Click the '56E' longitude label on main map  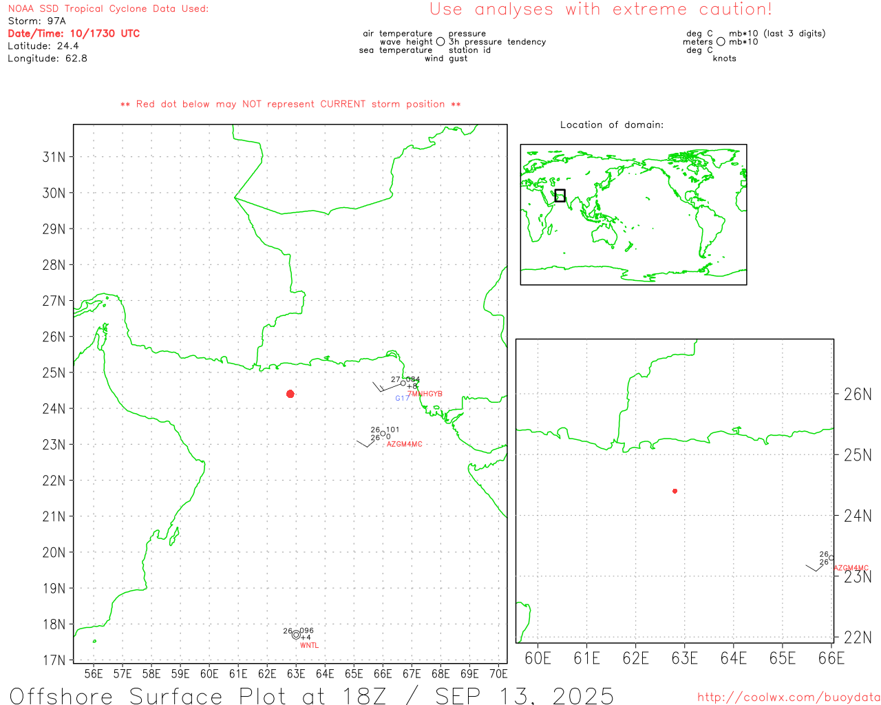[94, 673]
